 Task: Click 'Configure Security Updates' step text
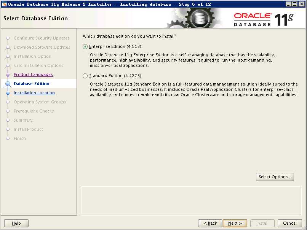point(42,38)
